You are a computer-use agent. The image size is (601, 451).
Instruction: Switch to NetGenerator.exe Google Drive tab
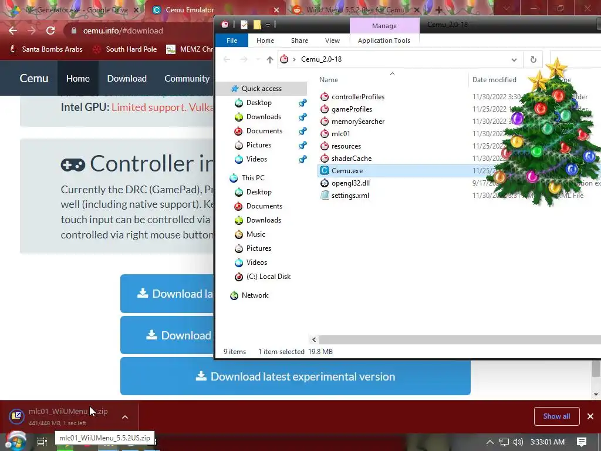coord(76,10)
